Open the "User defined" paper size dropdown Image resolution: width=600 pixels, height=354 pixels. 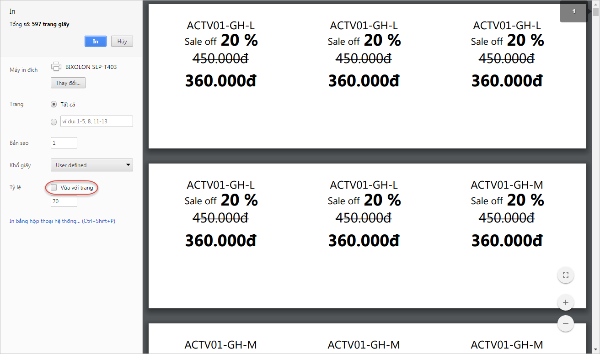click(92, 165)
